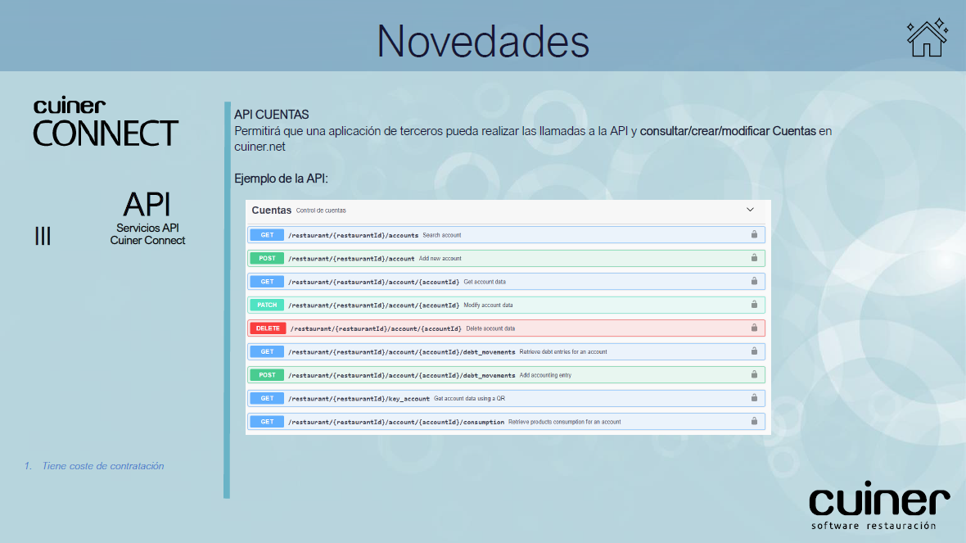Collapse the Cuentas section with its chevron
The width and height of the screenshot is (966, 543).
pyautogui.click(x=750, y=210)
